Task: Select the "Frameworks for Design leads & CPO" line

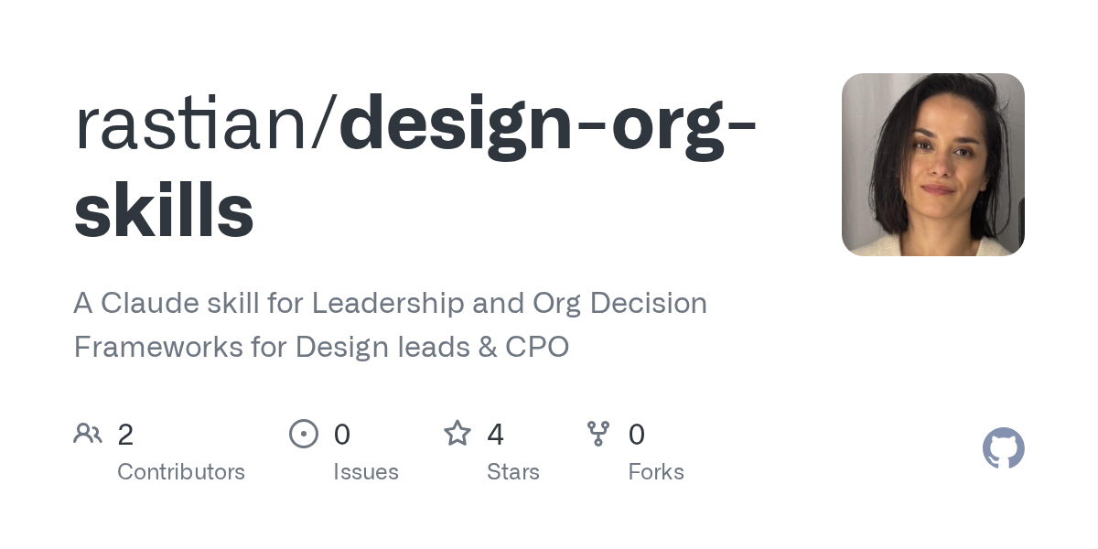Action: 321,348
